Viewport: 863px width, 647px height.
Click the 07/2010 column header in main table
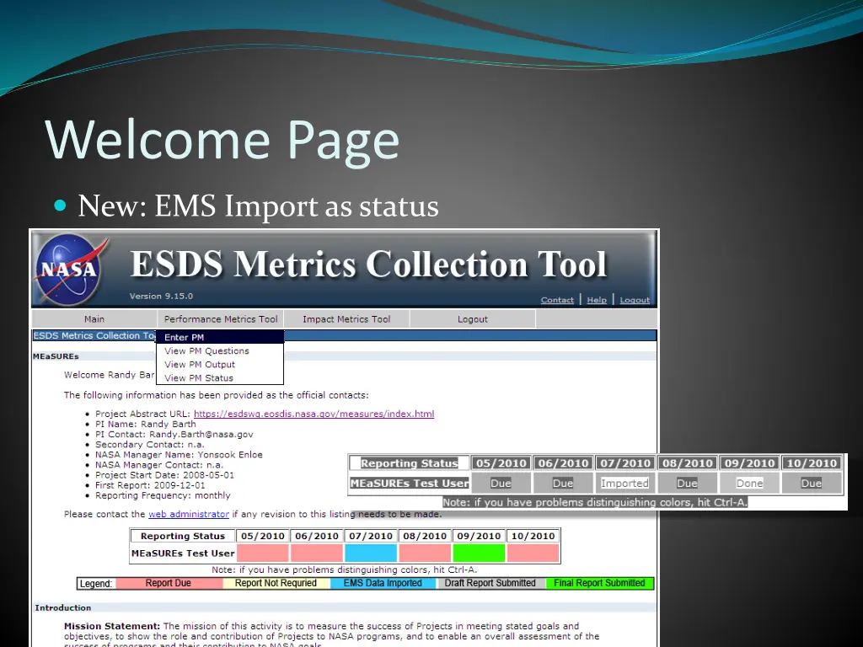point(371,536)
